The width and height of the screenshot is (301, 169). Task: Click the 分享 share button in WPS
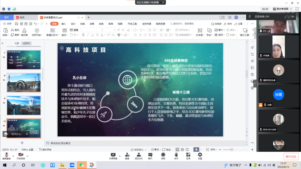[238, 24]
